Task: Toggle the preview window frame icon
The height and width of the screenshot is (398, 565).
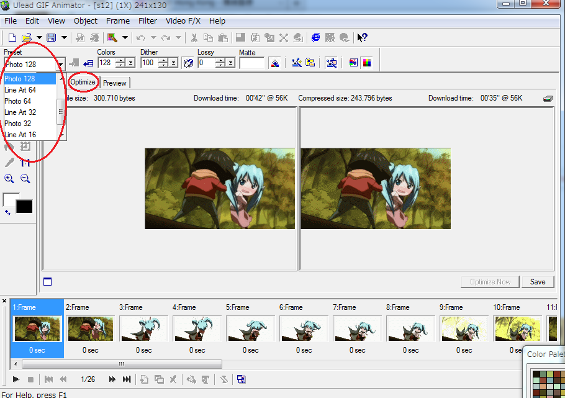Action: pos(48,281)
